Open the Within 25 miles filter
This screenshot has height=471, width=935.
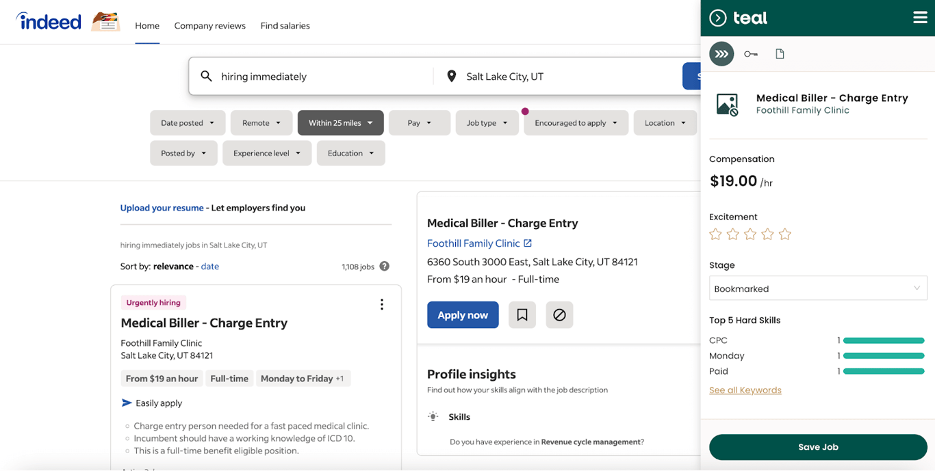[340, 123]
